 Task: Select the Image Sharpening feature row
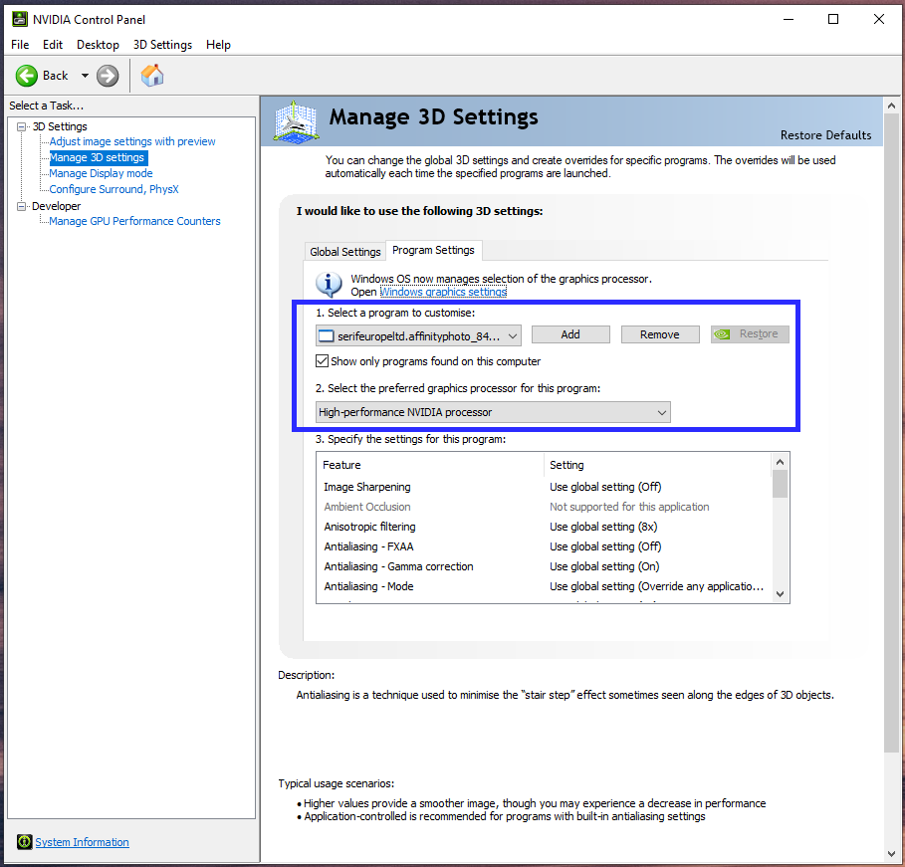tap(544, 487)
